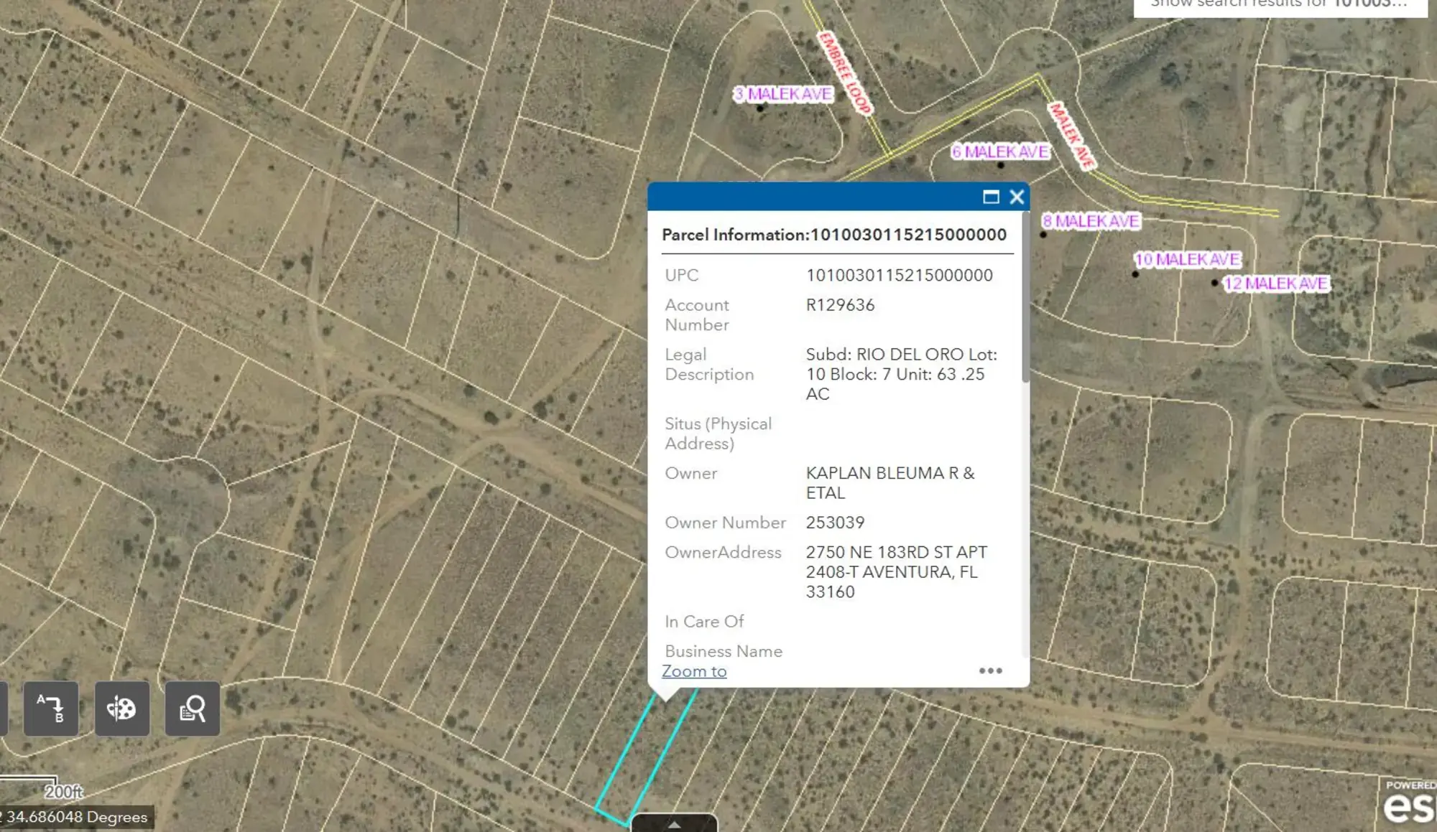Screen dimensions: 1437x832
Task: Open the Query search widget
Action: 192,709
